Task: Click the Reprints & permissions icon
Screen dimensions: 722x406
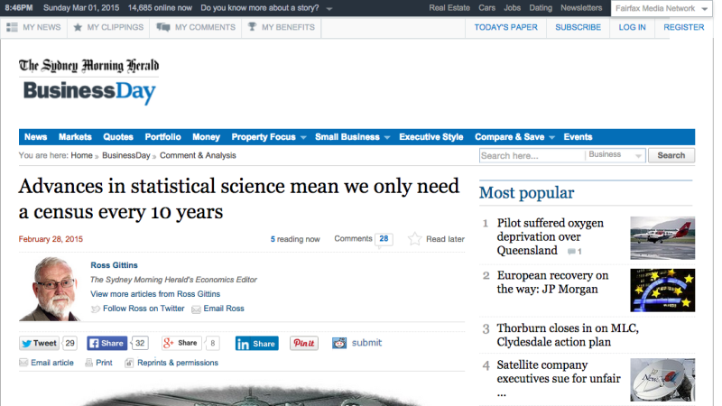Action: click(x=129, y=363)
